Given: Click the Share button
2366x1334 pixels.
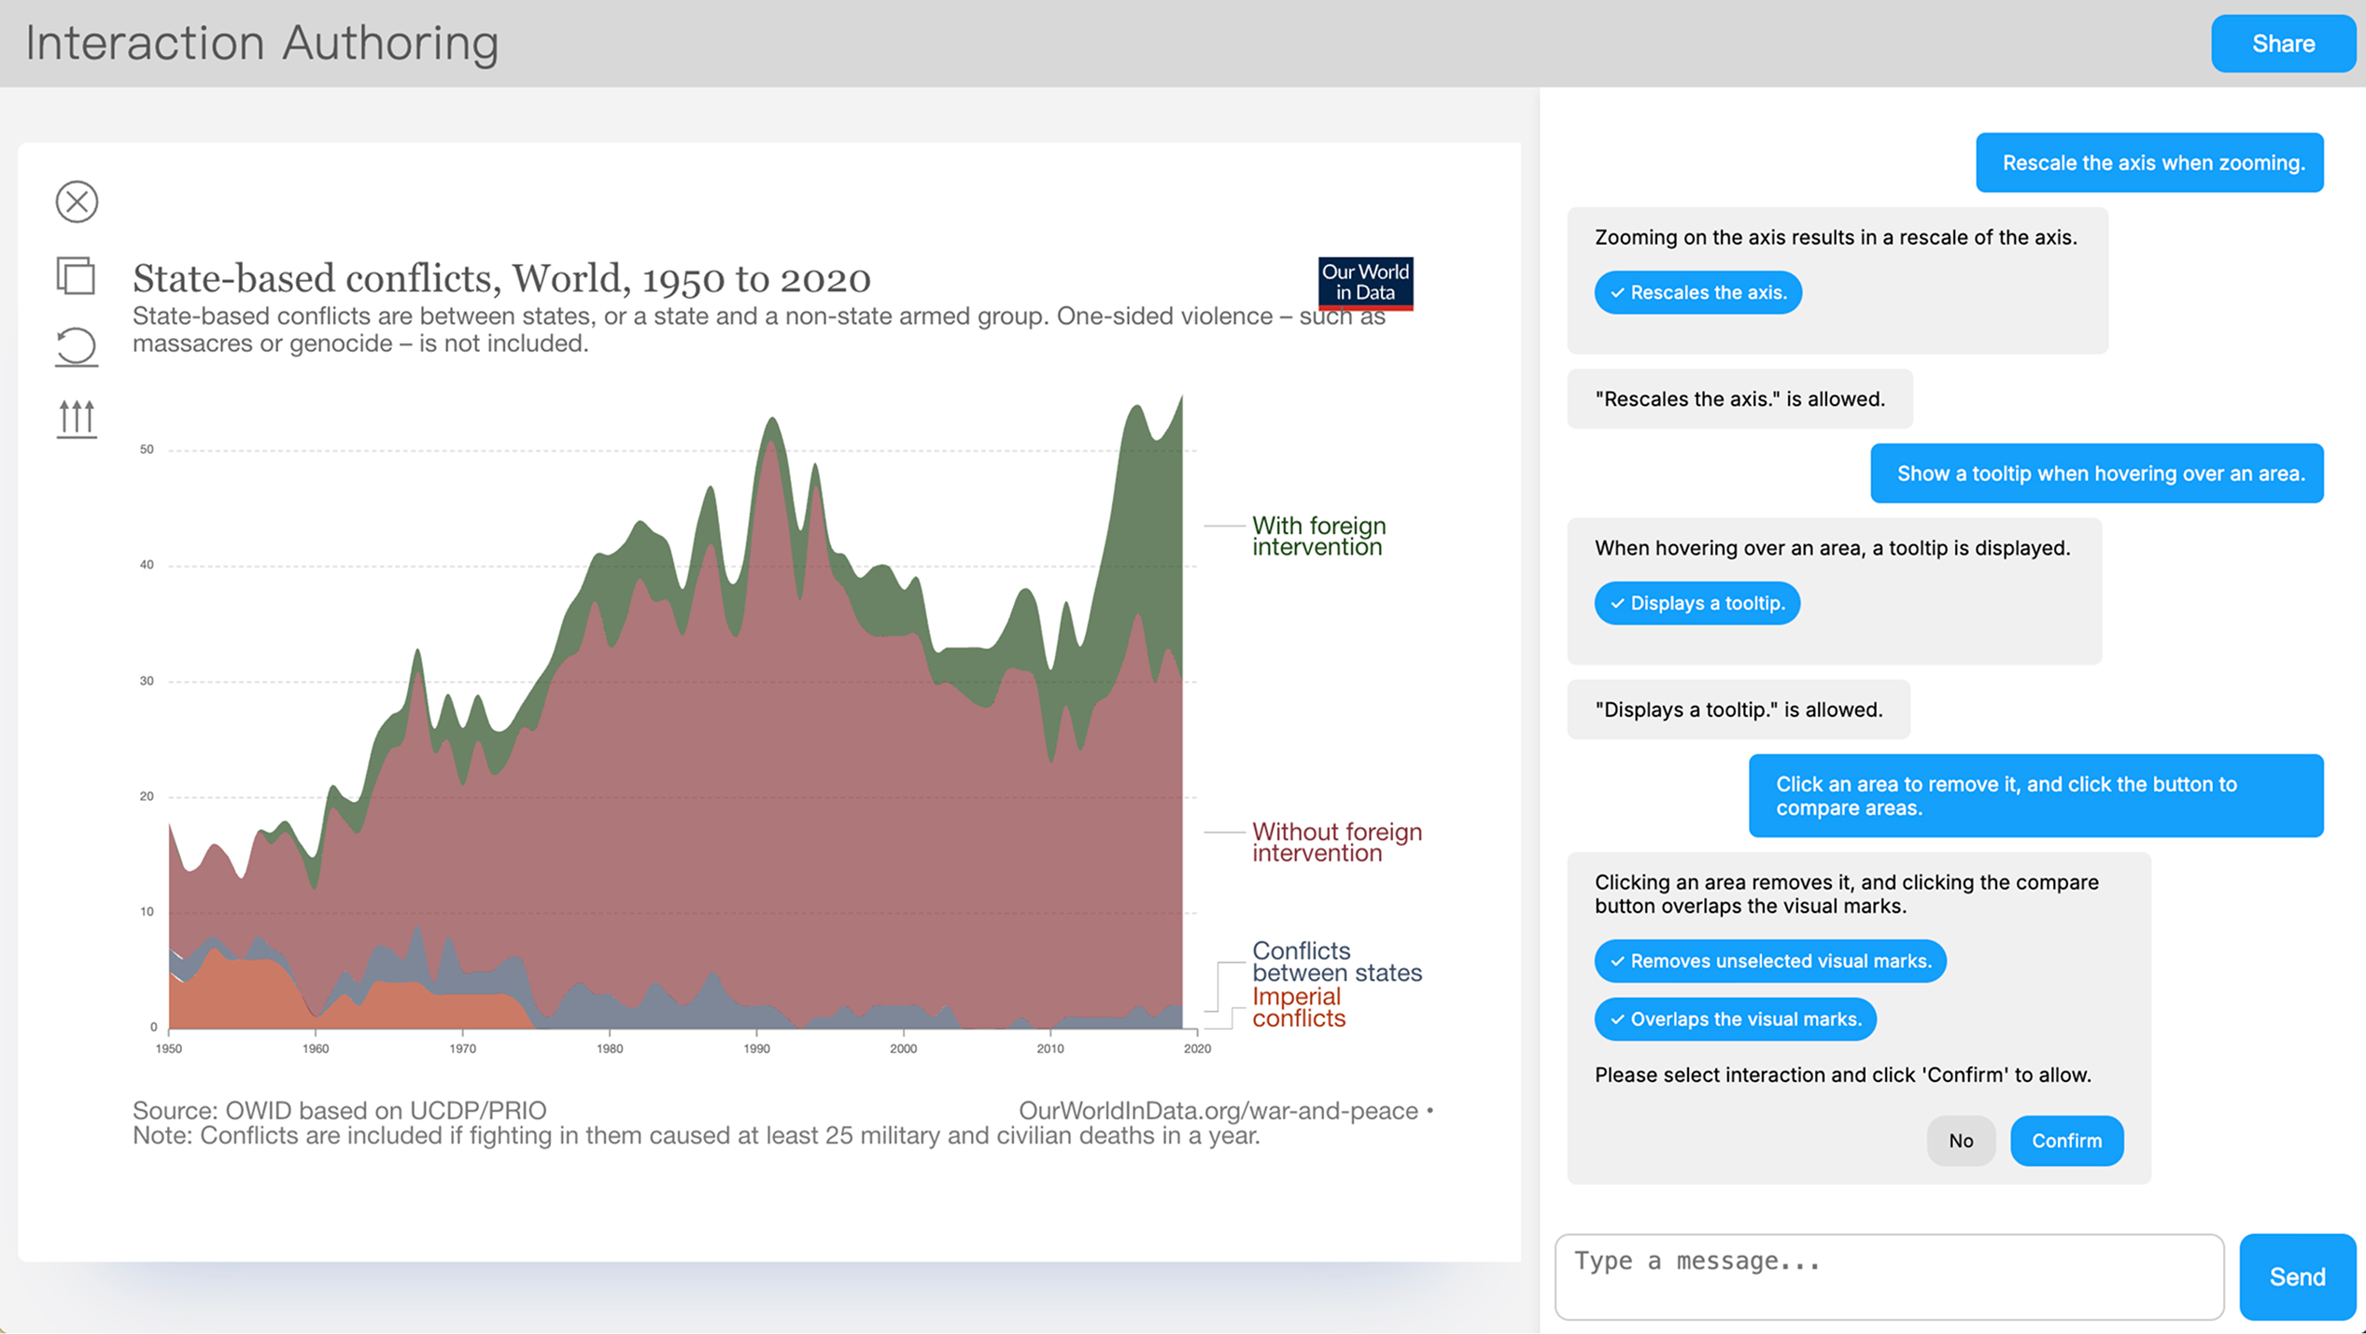Looking at the screenshot, I should pos(2282,44).
